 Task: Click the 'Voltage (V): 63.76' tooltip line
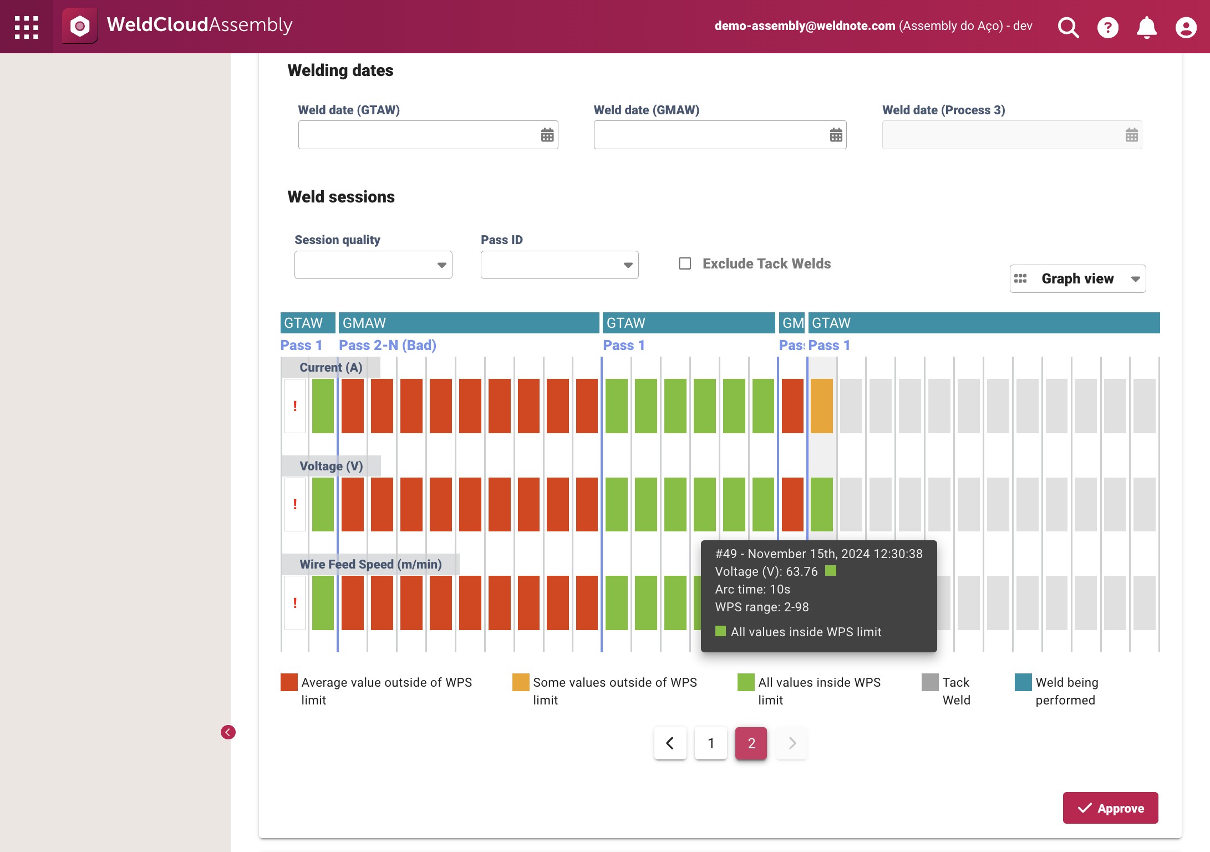tap(766, 571)
